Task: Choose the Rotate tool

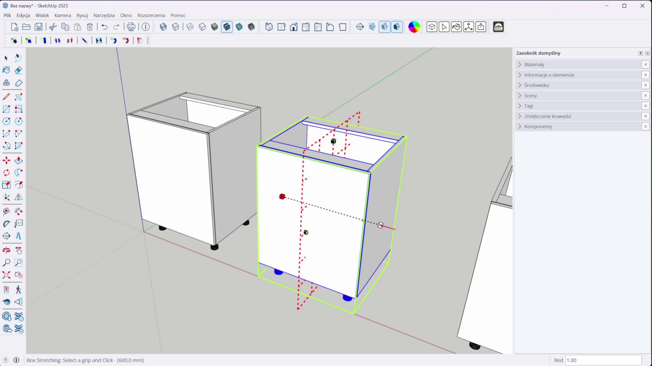Action: coord(7,173)
